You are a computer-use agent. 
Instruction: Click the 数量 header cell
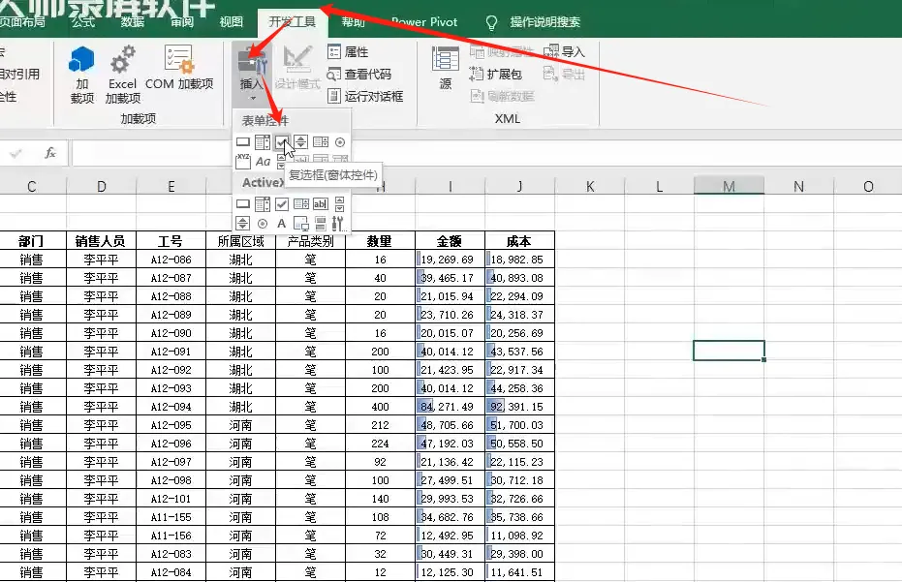point(380,241)
